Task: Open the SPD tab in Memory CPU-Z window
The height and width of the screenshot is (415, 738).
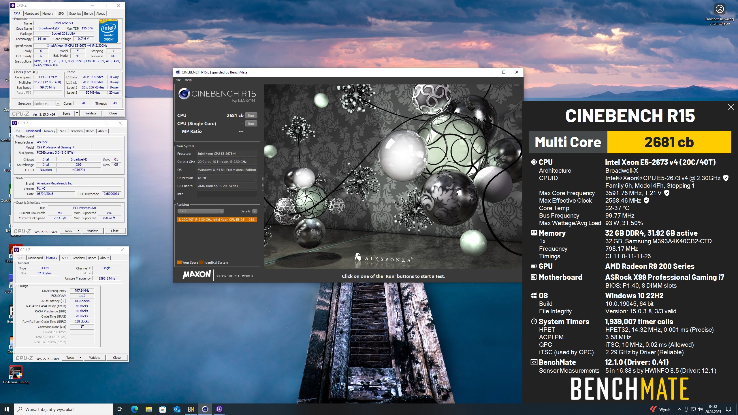Action: (65, 258)
